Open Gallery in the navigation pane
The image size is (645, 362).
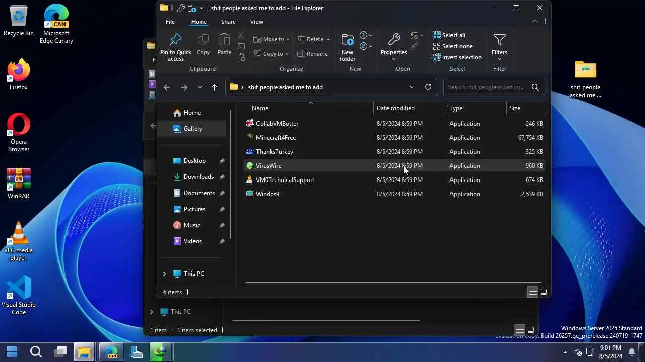click(x=193, y=129)
